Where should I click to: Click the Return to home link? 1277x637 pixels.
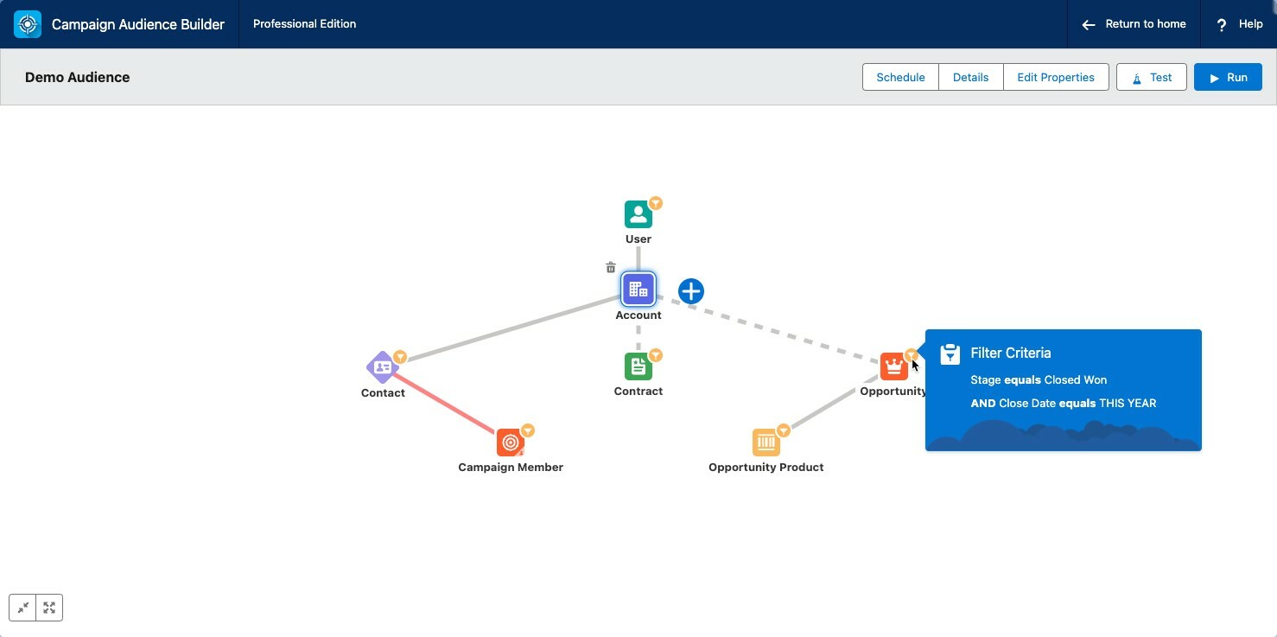tap(1134, 23)
